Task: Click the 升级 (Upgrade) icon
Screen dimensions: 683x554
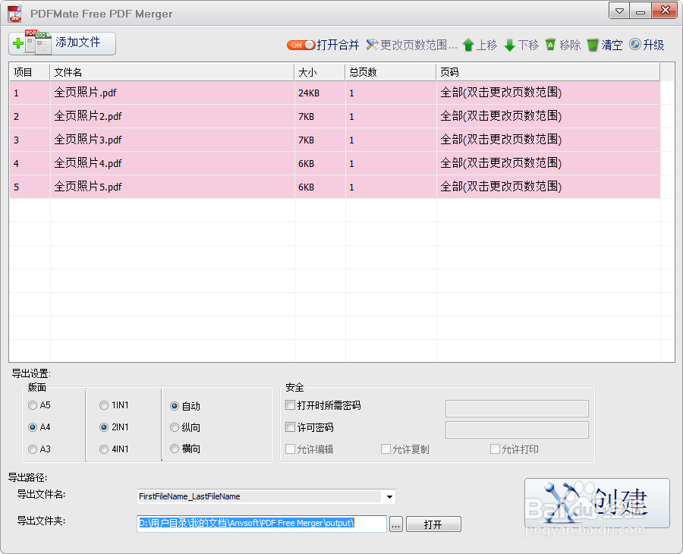Action: click(x=634, y=45)
